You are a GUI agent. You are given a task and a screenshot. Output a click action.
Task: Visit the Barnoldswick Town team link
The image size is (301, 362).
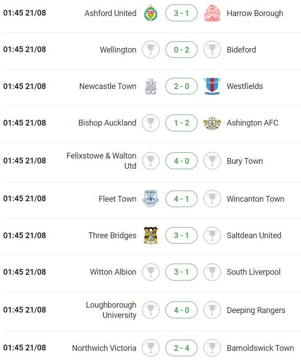260,348
